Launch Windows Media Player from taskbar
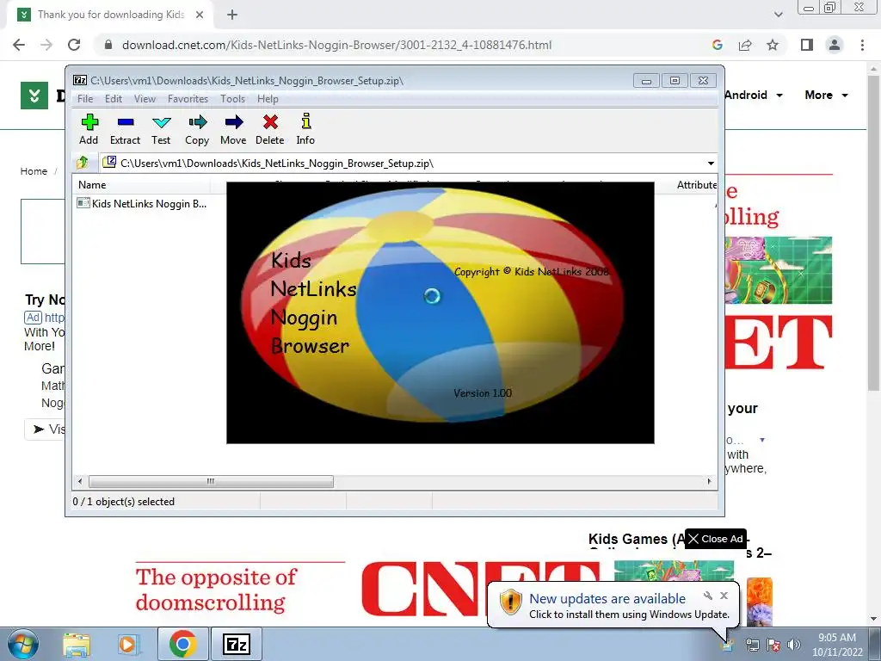The height and width of the screenshot is (661, 881). coord(127,645)
